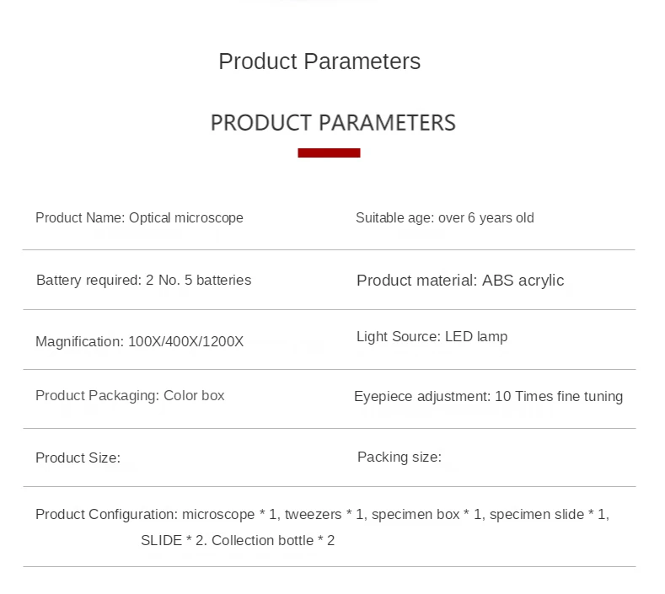Click the red bar under heading
This screenshot has width=665, height=594.
click(329, 153)
